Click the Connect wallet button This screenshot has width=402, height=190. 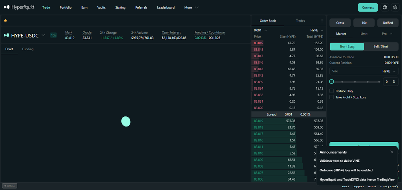[x=367, y=7]
